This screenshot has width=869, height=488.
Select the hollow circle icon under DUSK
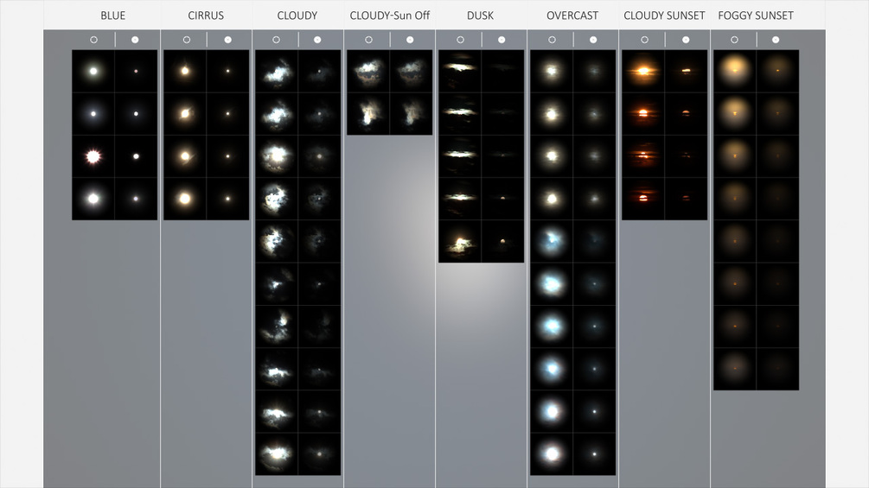(461, 40)
